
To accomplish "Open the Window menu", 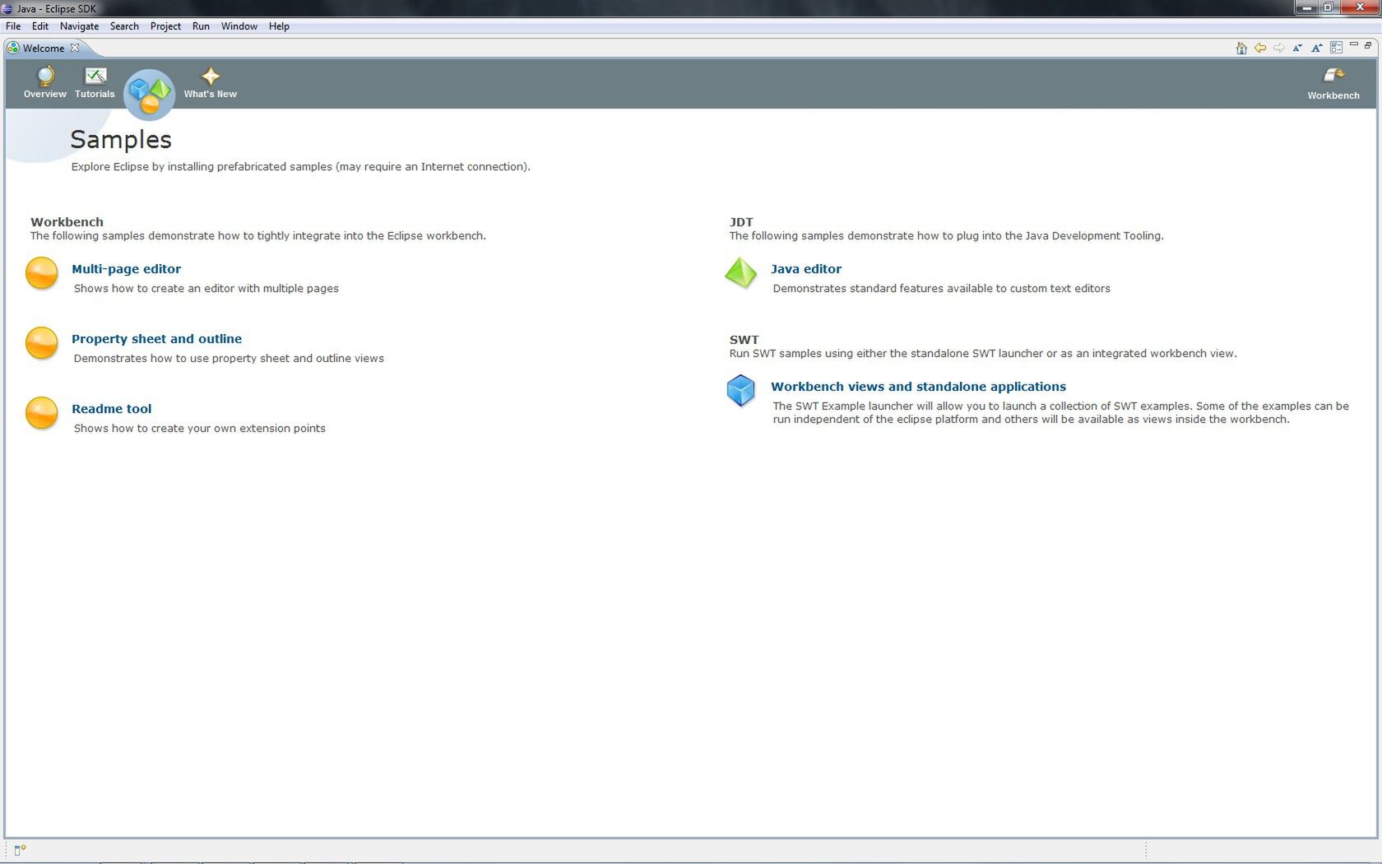I will pyautogui.click(x=239, y=26).
